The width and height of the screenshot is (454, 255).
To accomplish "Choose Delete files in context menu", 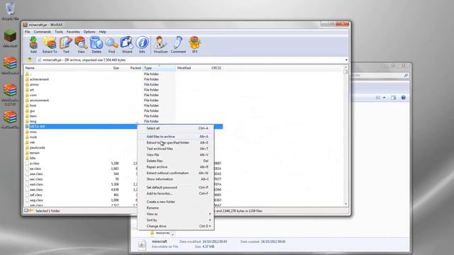I will (176, 161).
